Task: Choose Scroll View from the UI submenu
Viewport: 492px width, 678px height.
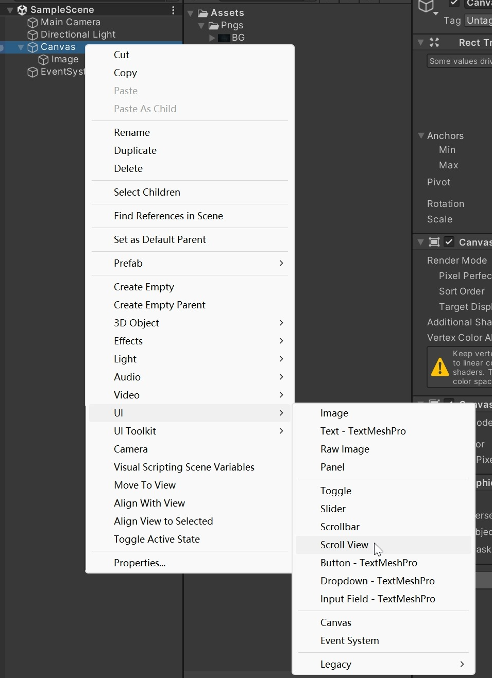Action: coord(344,545)
